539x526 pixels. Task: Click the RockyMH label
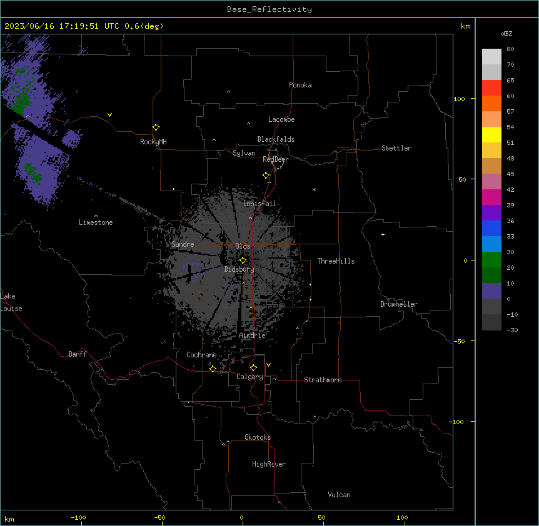pos(153,142)
